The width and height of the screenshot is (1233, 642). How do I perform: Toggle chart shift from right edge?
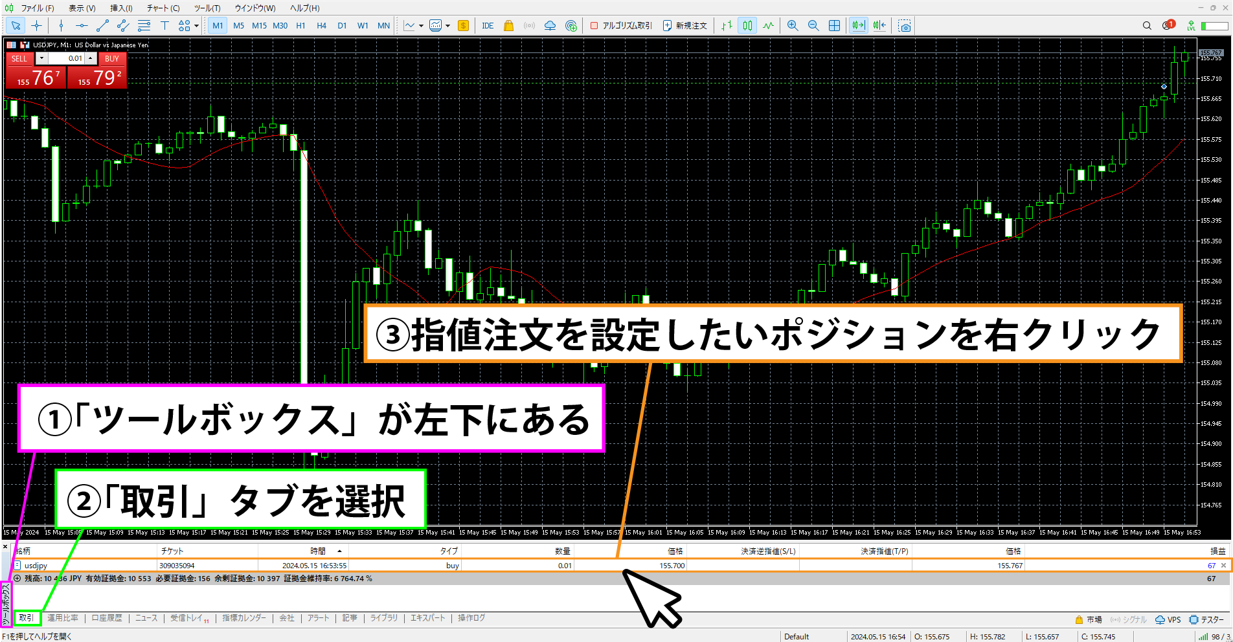tap(879, 26)
